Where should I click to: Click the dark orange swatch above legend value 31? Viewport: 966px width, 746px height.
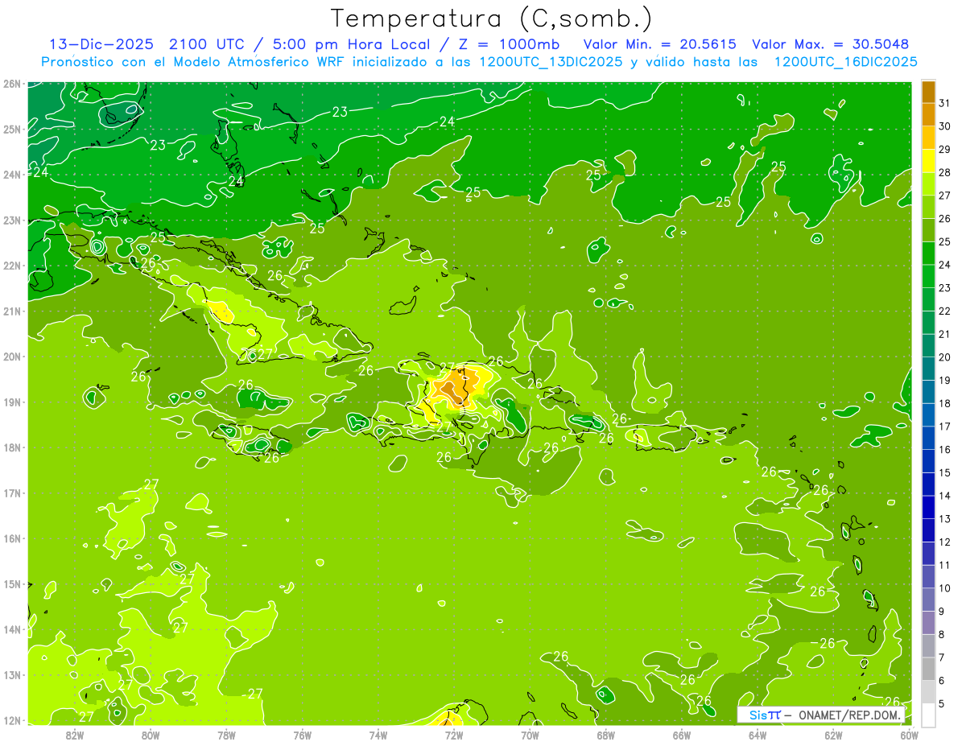[928, 91]
